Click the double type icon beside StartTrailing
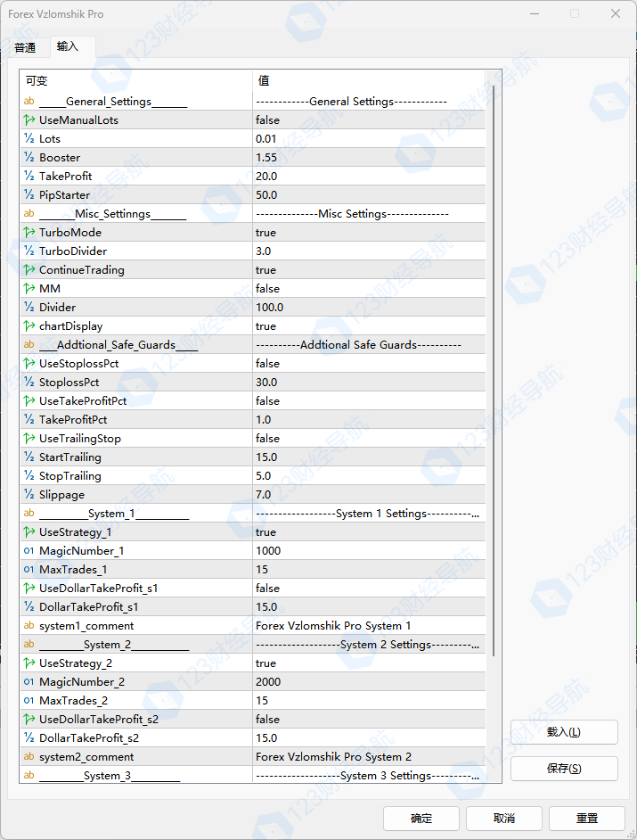 [x=29, y=457]
